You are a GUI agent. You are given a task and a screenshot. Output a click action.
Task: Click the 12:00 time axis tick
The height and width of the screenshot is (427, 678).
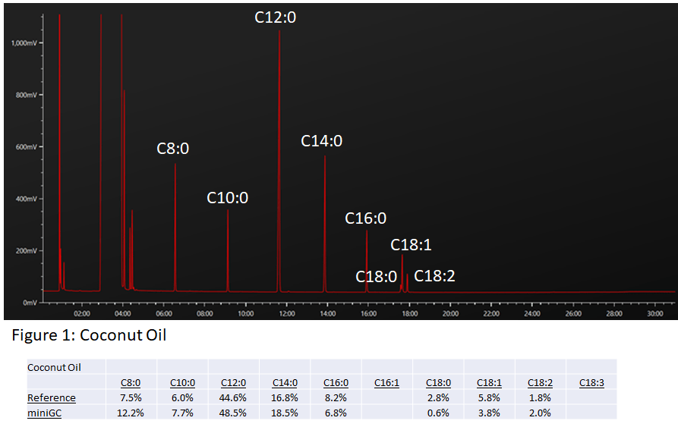pyautogui.click(x=287, y=312)
